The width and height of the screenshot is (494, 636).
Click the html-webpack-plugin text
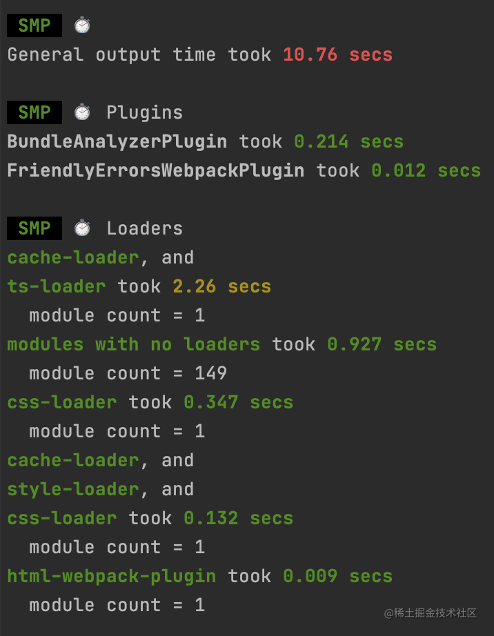tap(112, 577)
